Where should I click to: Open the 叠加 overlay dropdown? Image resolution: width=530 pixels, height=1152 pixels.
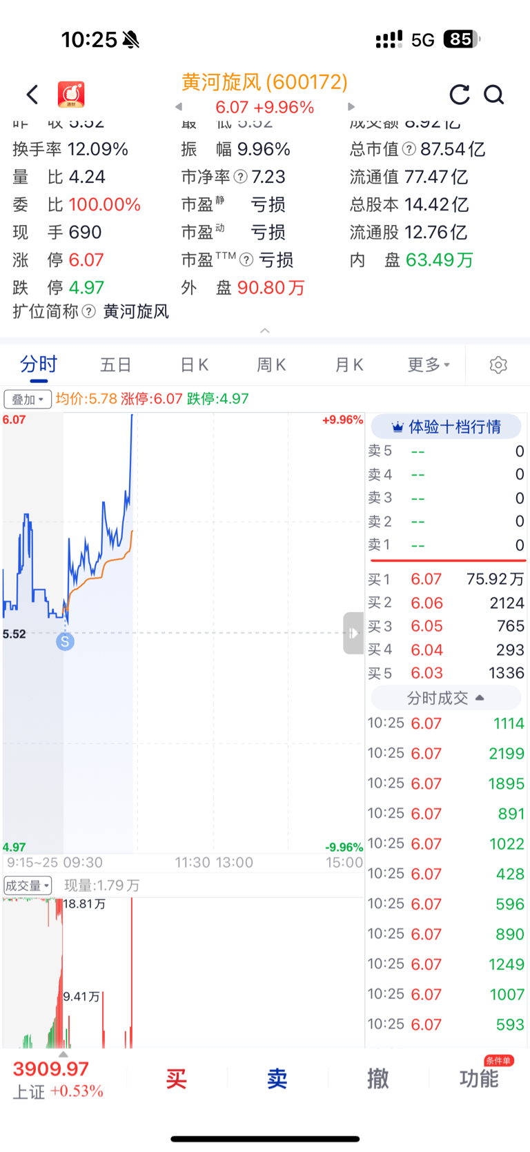(x=28, y=399)
